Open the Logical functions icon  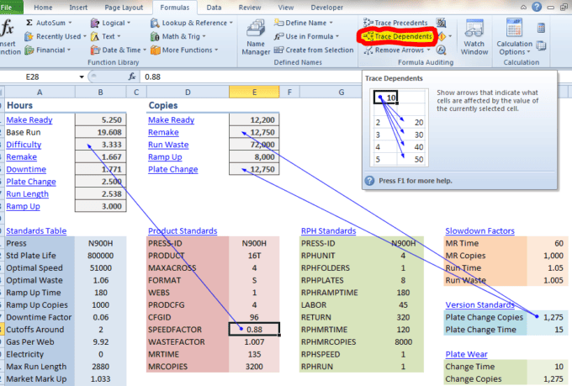click(x=94, y=23)
